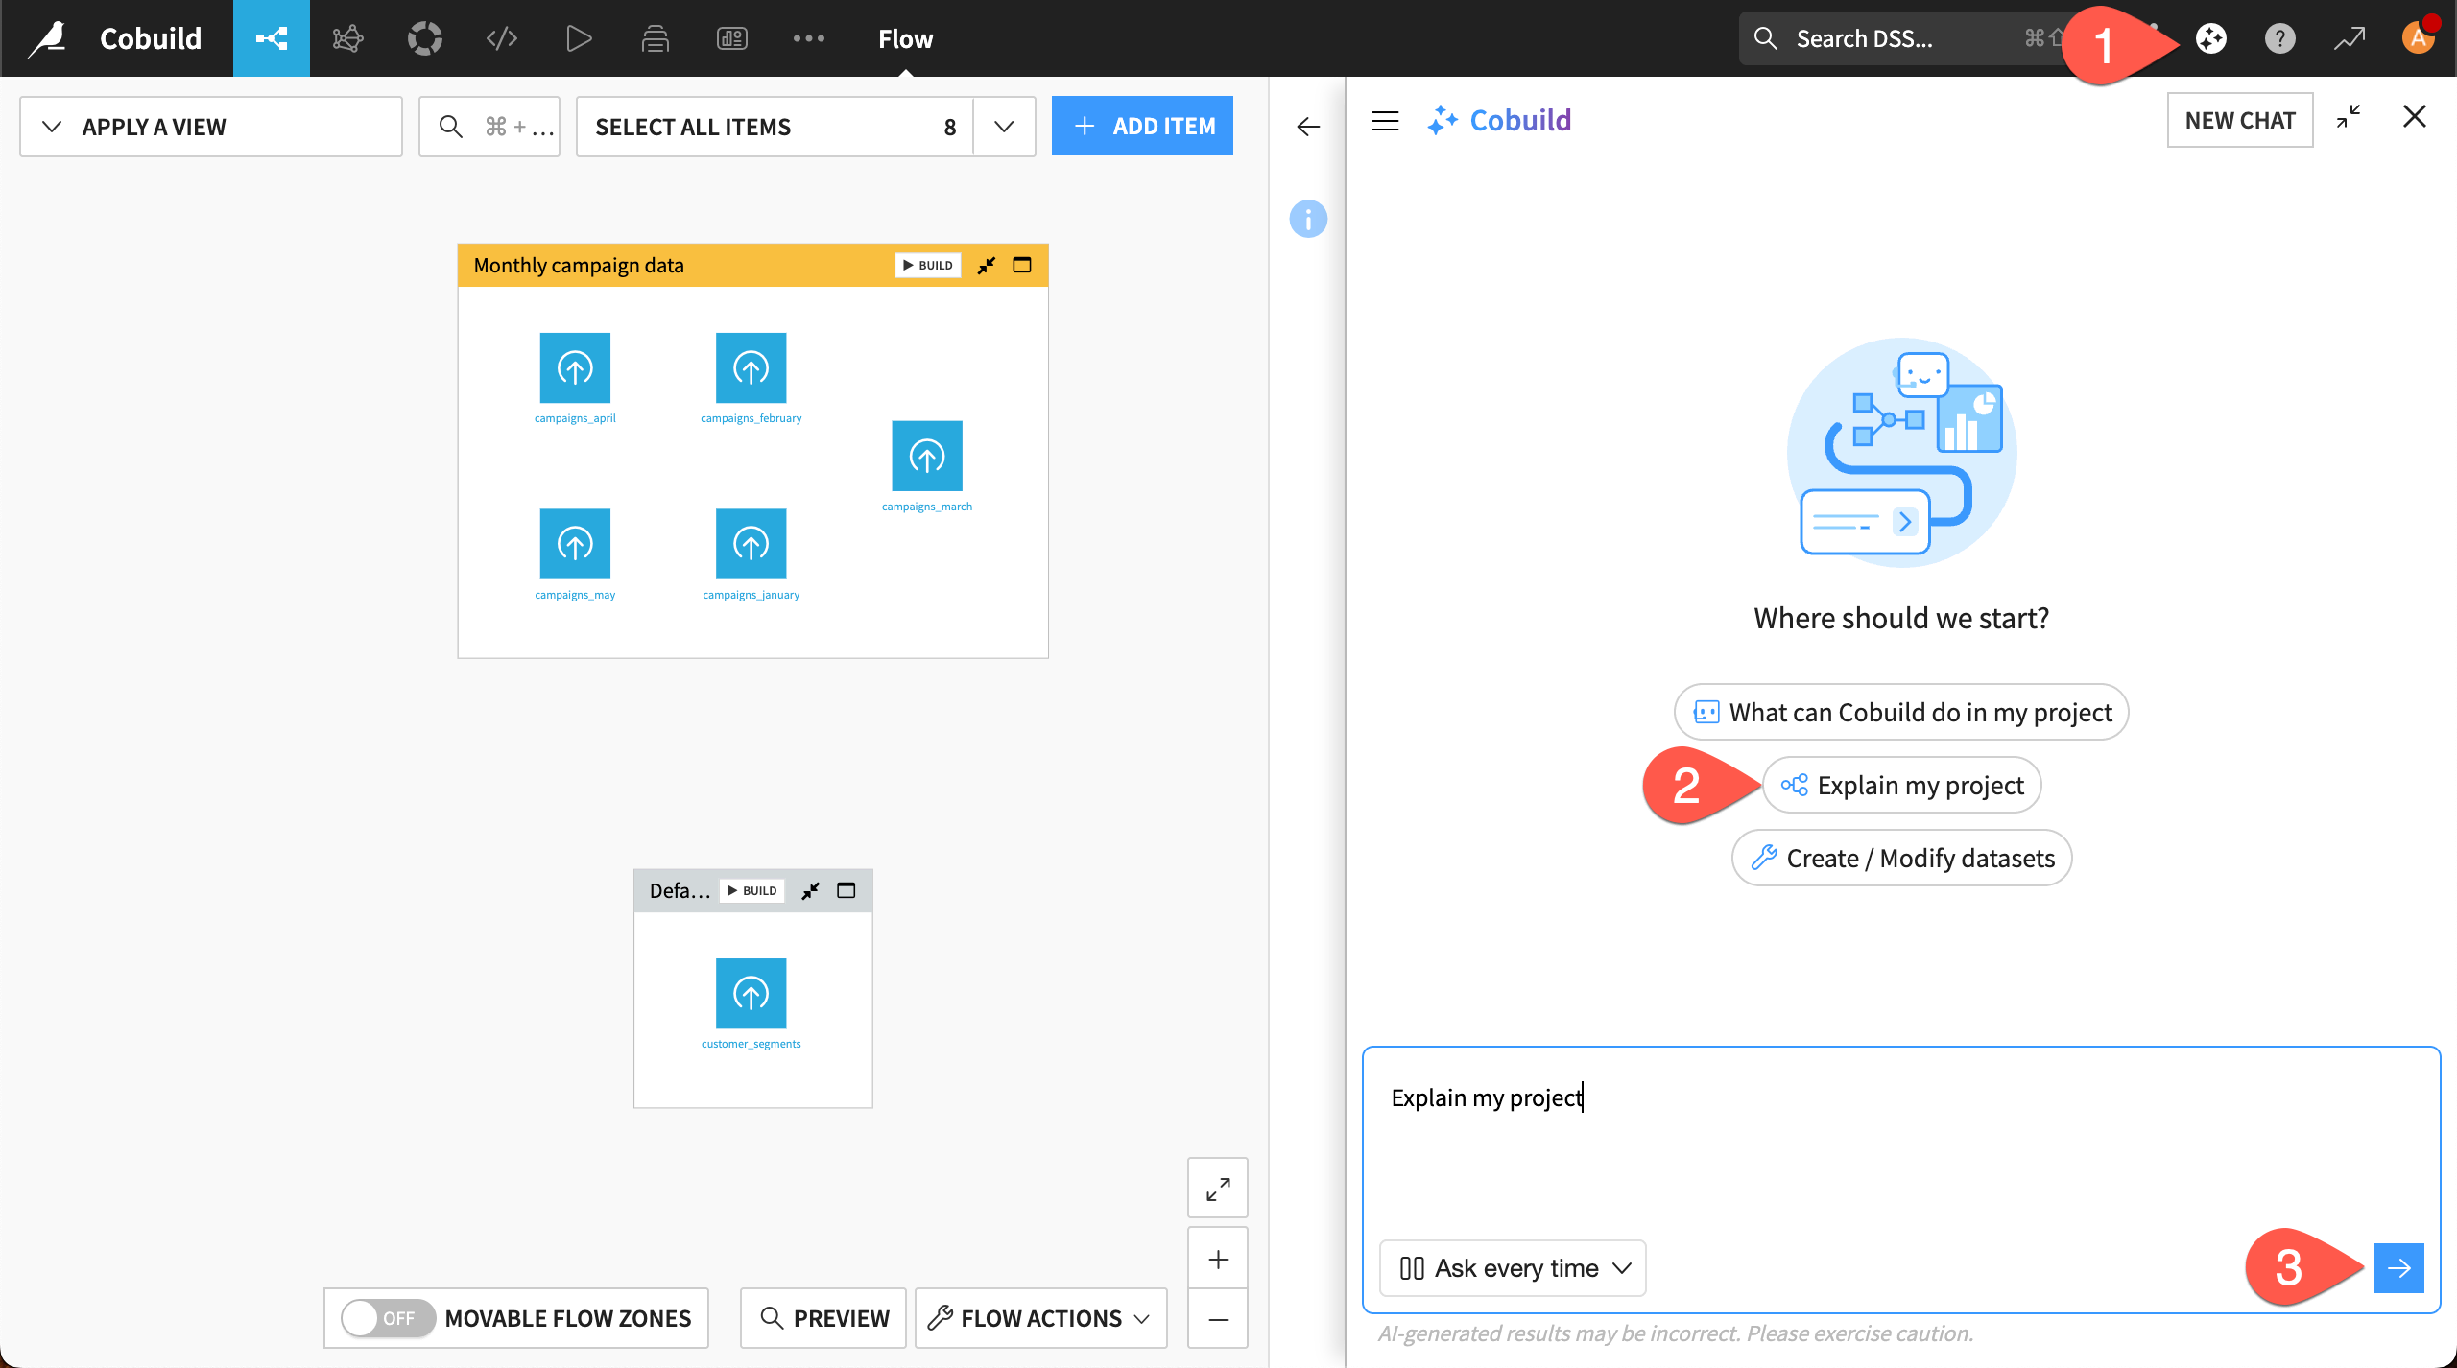The width and height of the screenshot is (2457, 1368).
Task: Open the activity trend arrow icon
Action: click(2350, 38)
